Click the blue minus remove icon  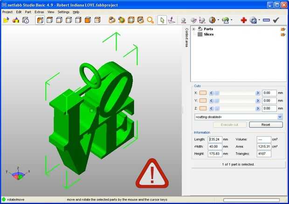click(266, 20)
